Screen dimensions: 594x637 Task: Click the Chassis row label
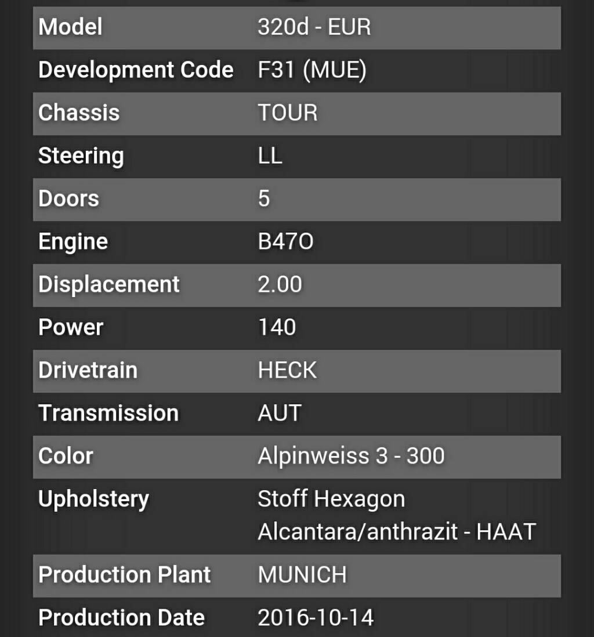tap(79, 113)
